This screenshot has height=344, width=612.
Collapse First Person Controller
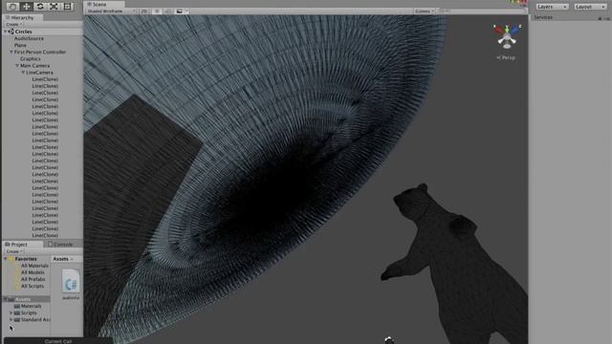click(x=11, y=52)
